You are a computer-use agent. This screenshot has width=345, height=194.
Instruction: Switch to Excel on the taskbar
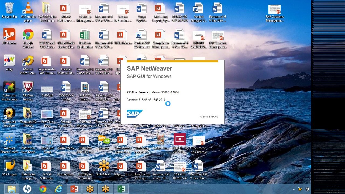(121, 189)
